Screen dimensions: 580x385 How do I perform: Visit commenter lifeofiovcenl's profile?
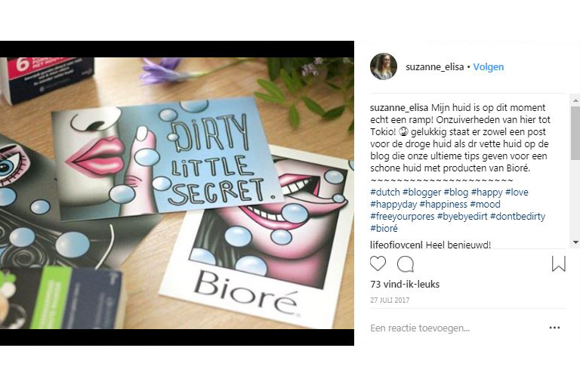(396, 245)
